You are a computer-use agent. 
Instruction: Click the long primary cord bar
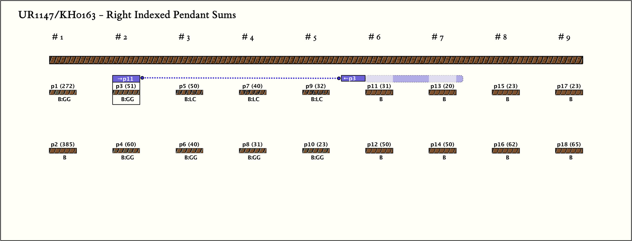click(x=316, y=60)
